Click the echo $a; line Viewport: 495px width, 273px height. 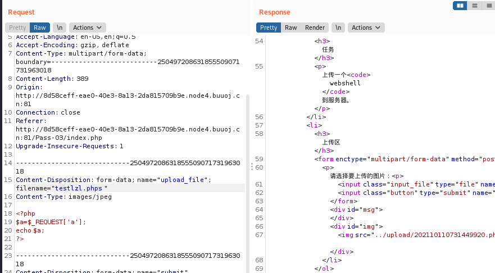click(30, 230)
